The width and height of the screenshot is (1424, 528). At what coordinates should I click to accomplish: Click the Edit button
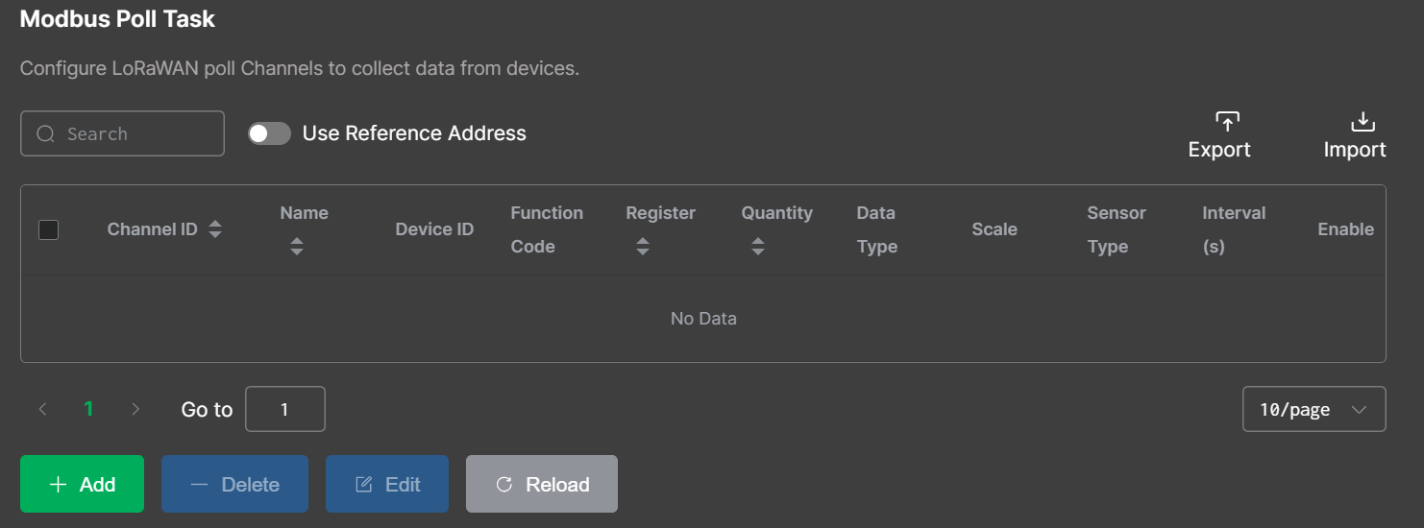click(387, 484)
